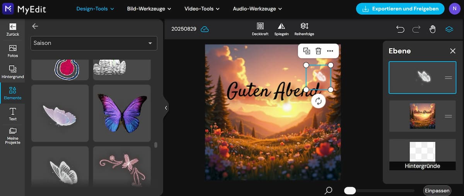Image resolution: width=464 pixels, height=196 pixels.
Task: Open more options three-dot menu
Action: pyautogui.click(x=330, y=51)
